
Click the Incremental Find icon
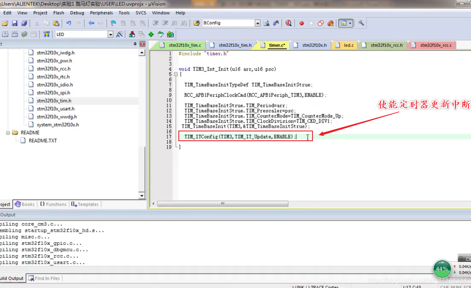coord(276,23)
